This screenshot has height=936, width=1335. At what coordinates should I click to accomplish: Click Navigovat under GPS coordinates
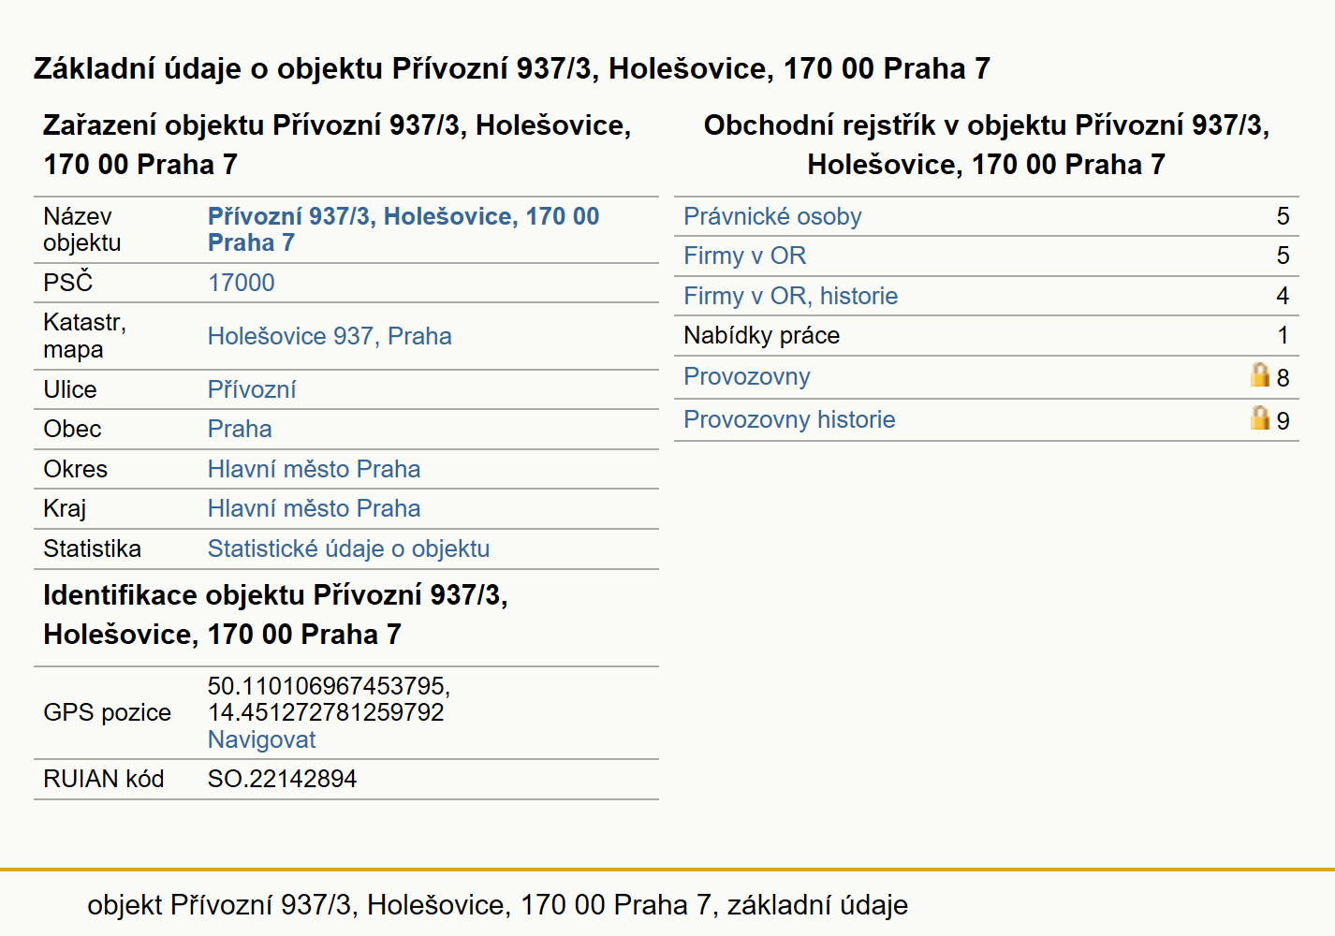click(x=262, y=739)
